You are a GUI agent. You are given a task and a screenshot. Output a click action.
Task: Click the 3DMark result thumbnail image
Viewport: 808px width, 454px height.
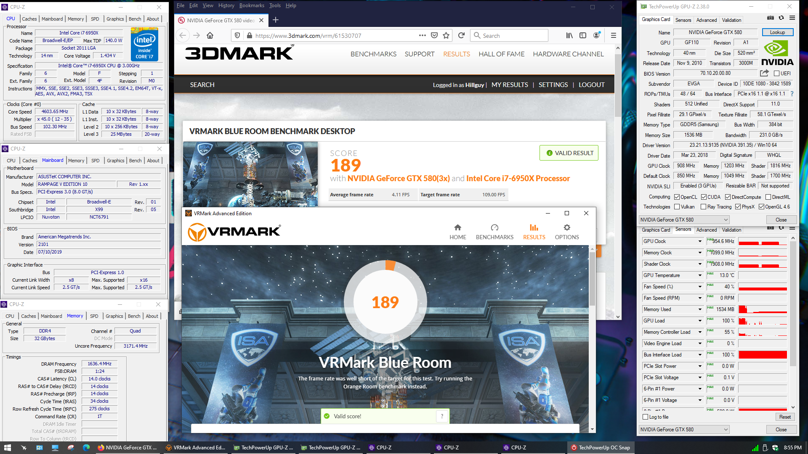(250, 174)
